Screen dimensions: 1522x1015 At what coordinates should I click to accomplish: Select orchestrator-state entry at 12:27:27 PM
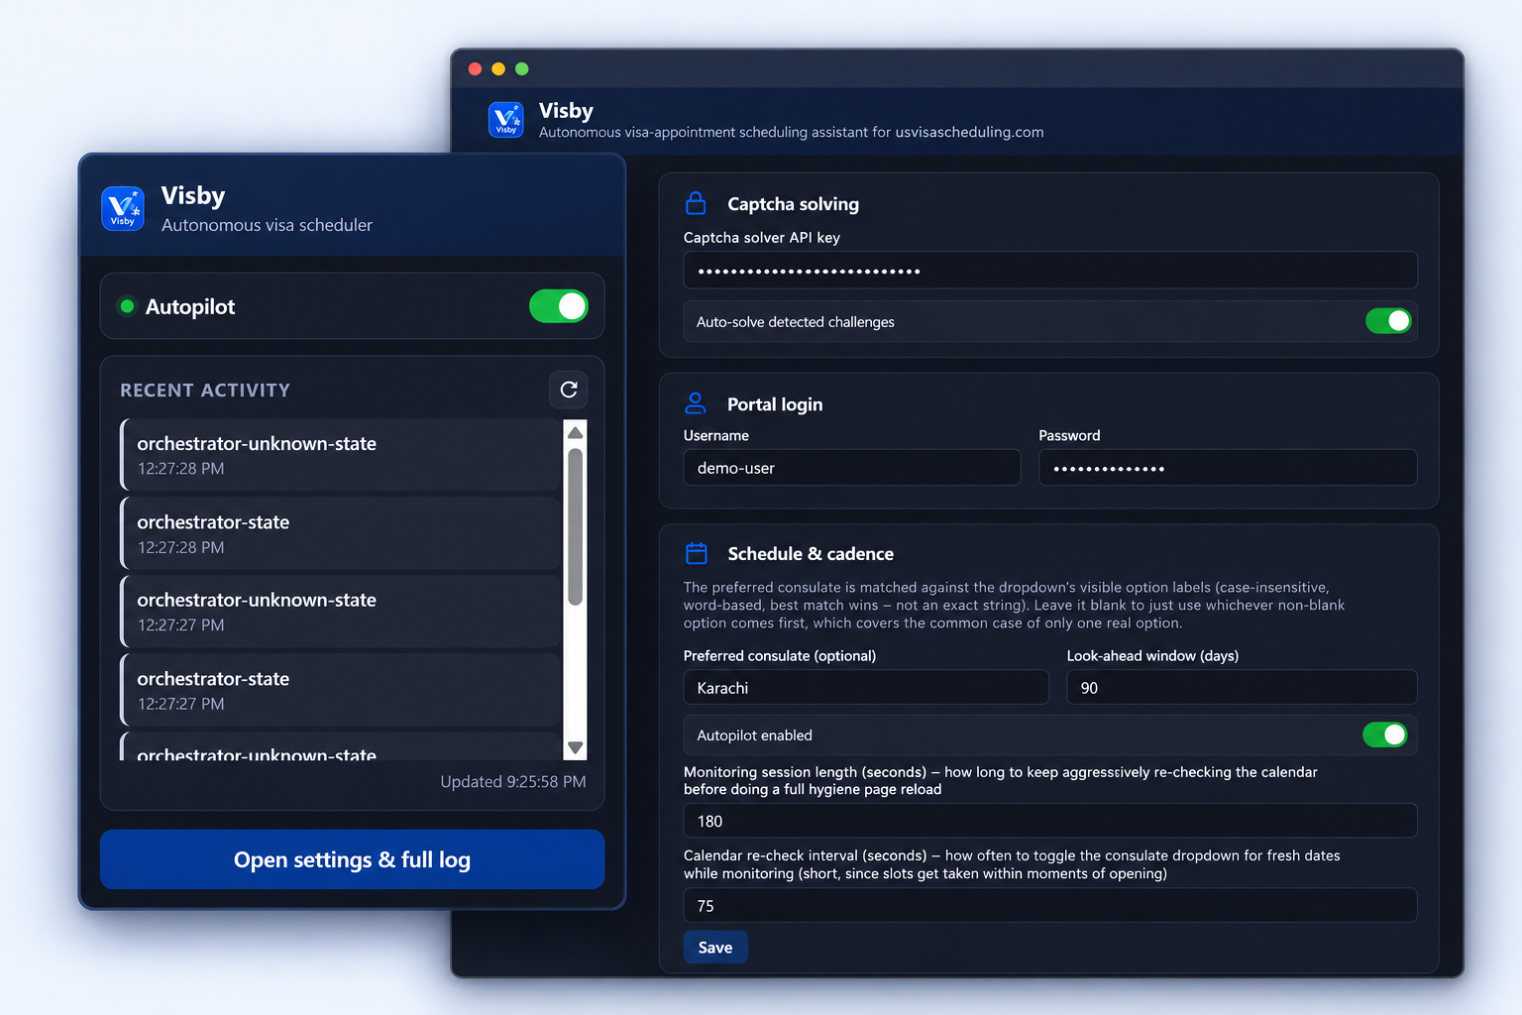(341, 690)
